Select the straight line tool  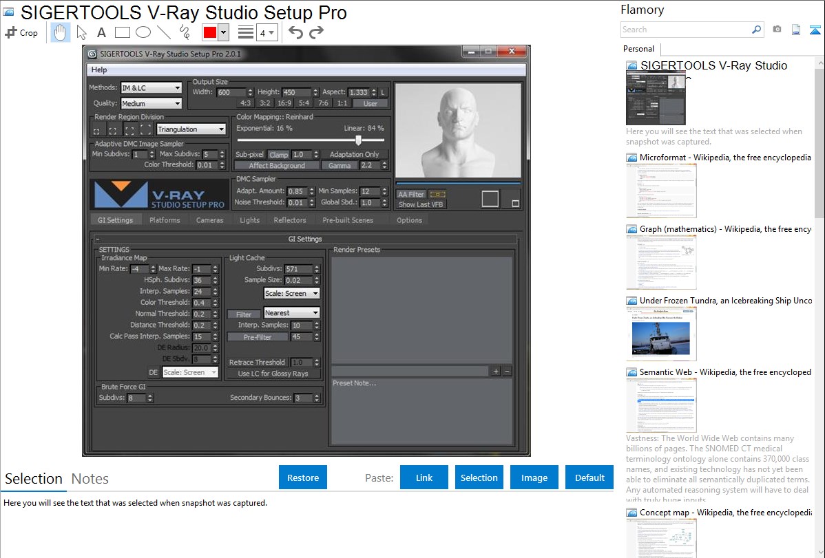(x=164, y=32)
